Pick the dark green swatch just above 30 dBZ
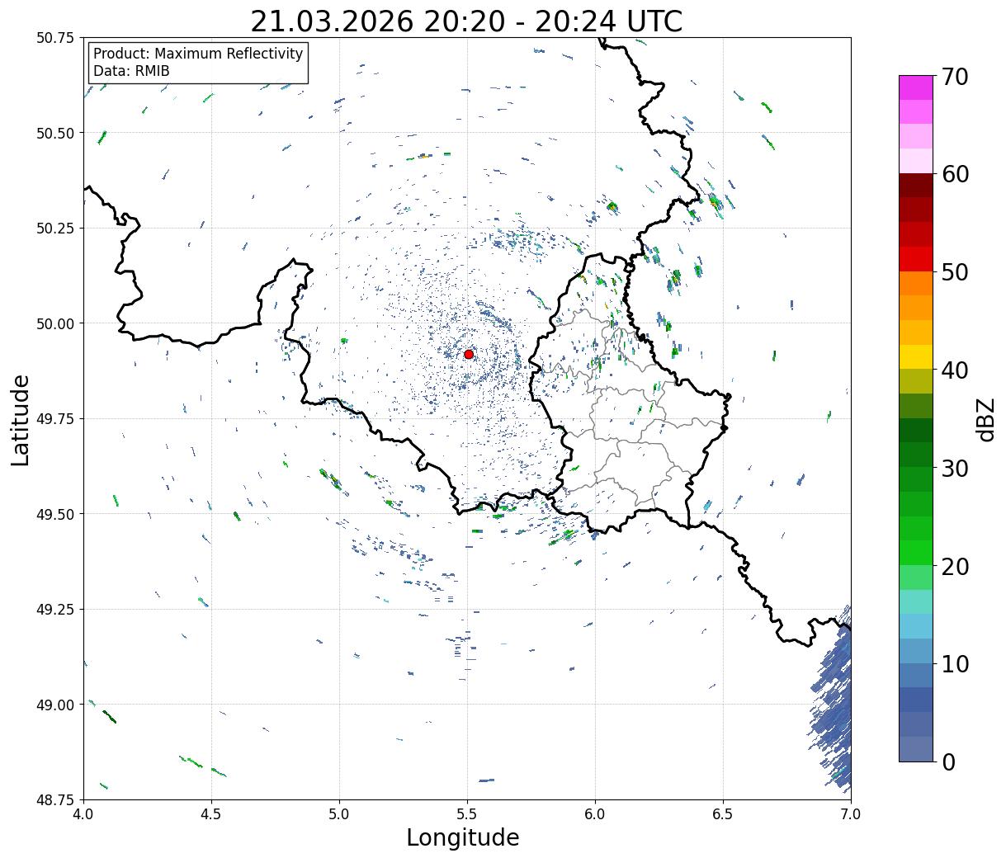Viewport: 1006px width, 858px height. click(916, 455)
